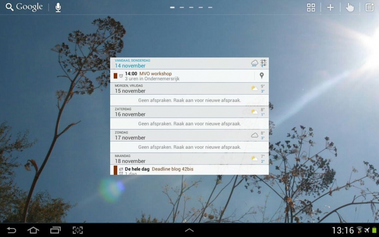Tap the Google search box
This screenshot has width=379, height=237.
click(x=24, y=7)
